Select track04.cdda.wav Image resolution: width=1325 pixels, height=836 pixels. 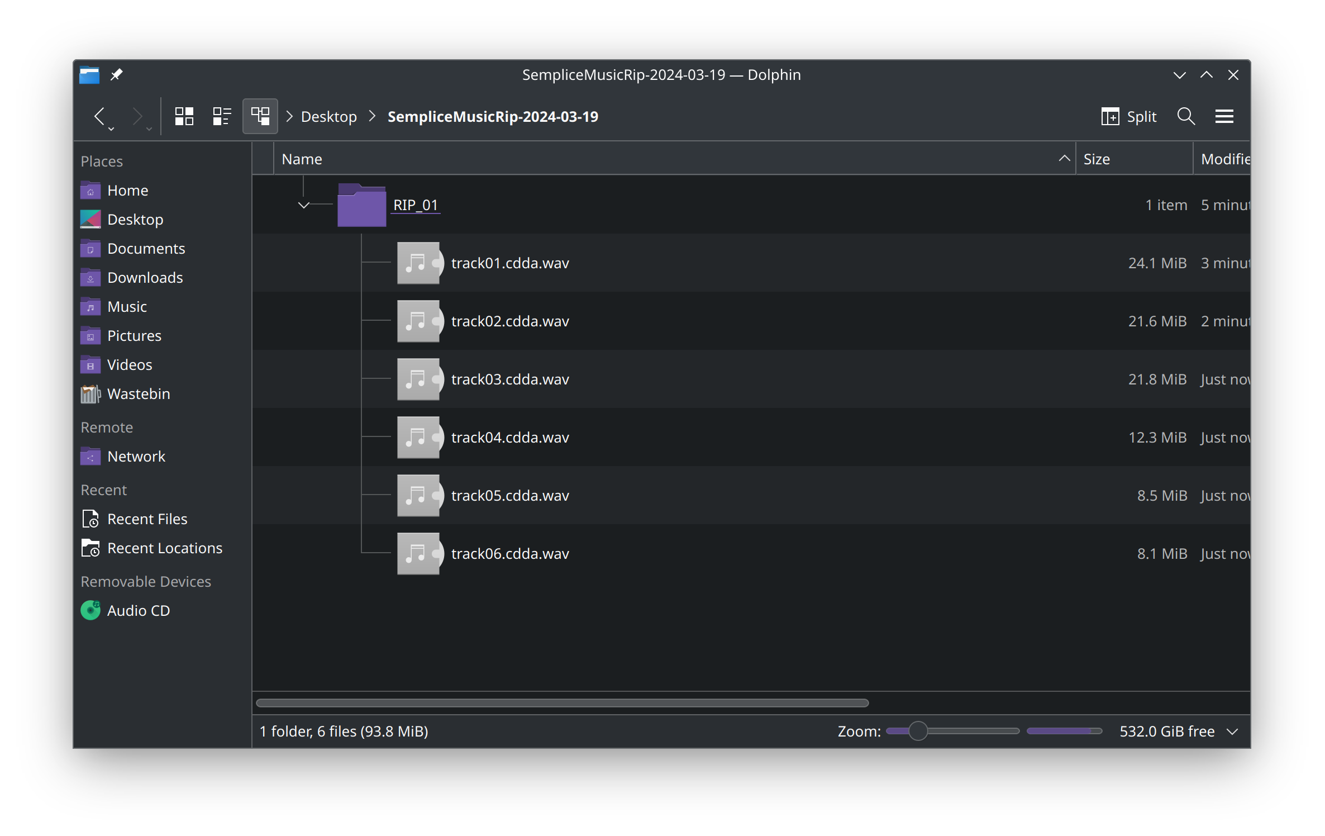pyautogui.click(x=509, y=437)
